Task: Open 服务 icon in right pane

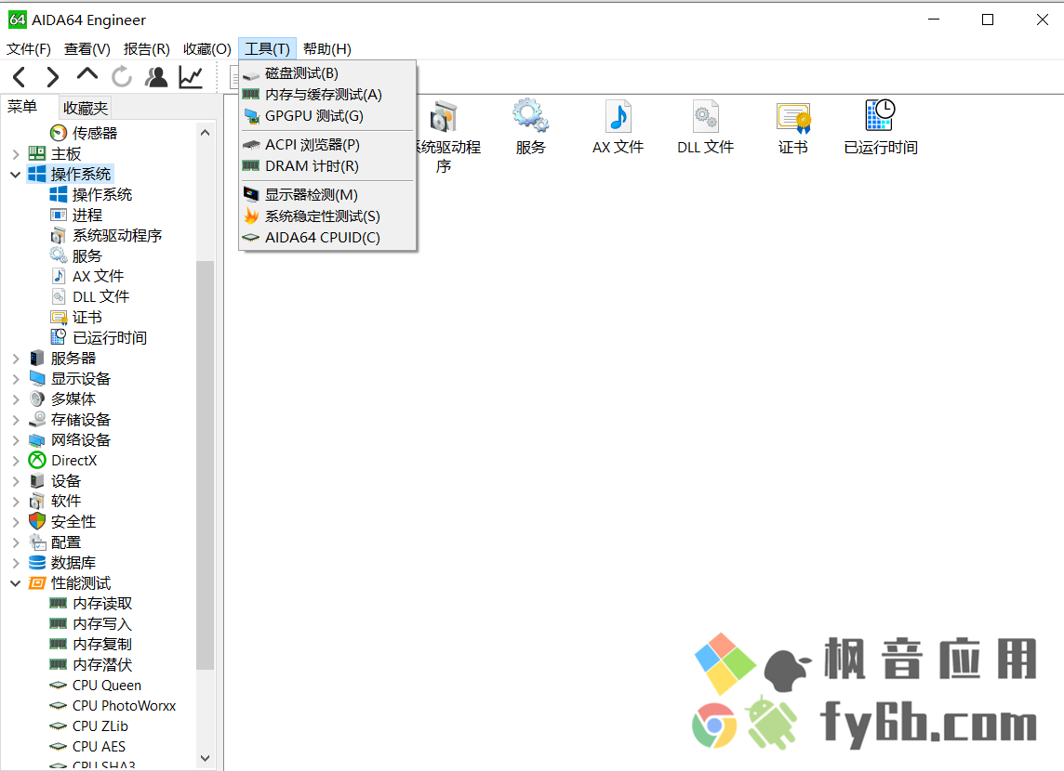Action: (x=530, y=126)
